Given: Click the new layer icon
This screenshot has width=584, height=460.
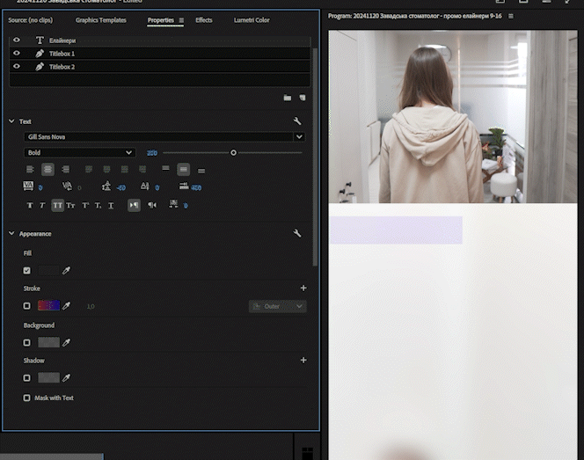Looking at the screenshot, I should point(303,98).
